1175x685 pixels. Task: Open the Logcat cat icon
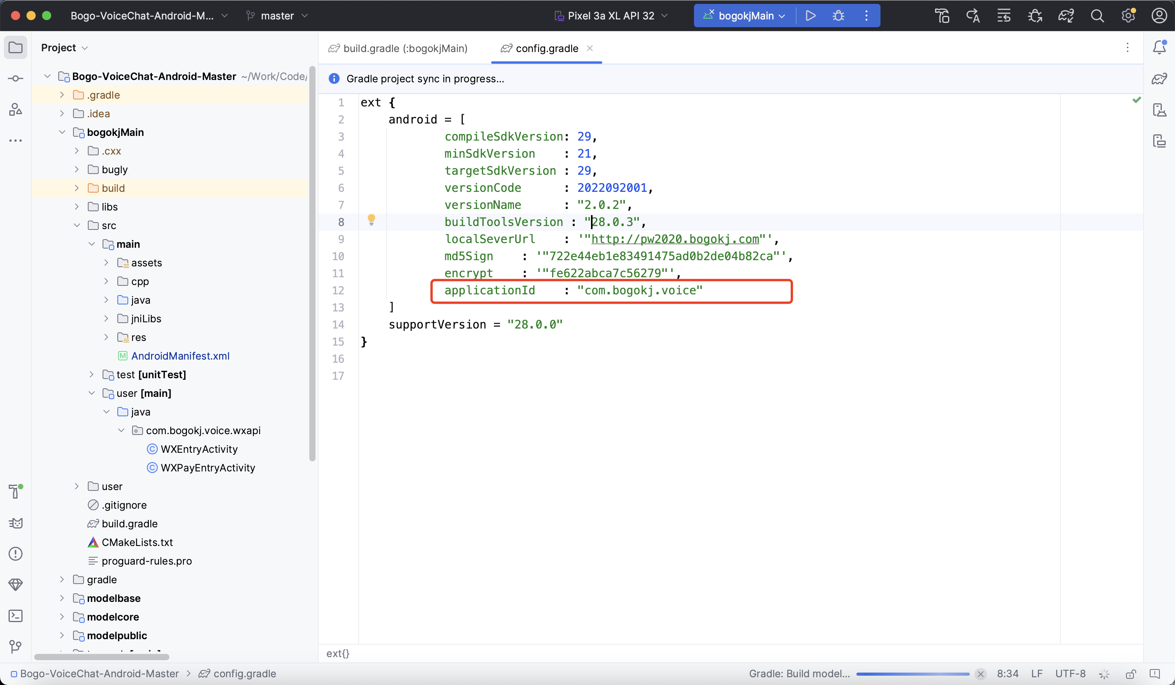coord(16,523)
